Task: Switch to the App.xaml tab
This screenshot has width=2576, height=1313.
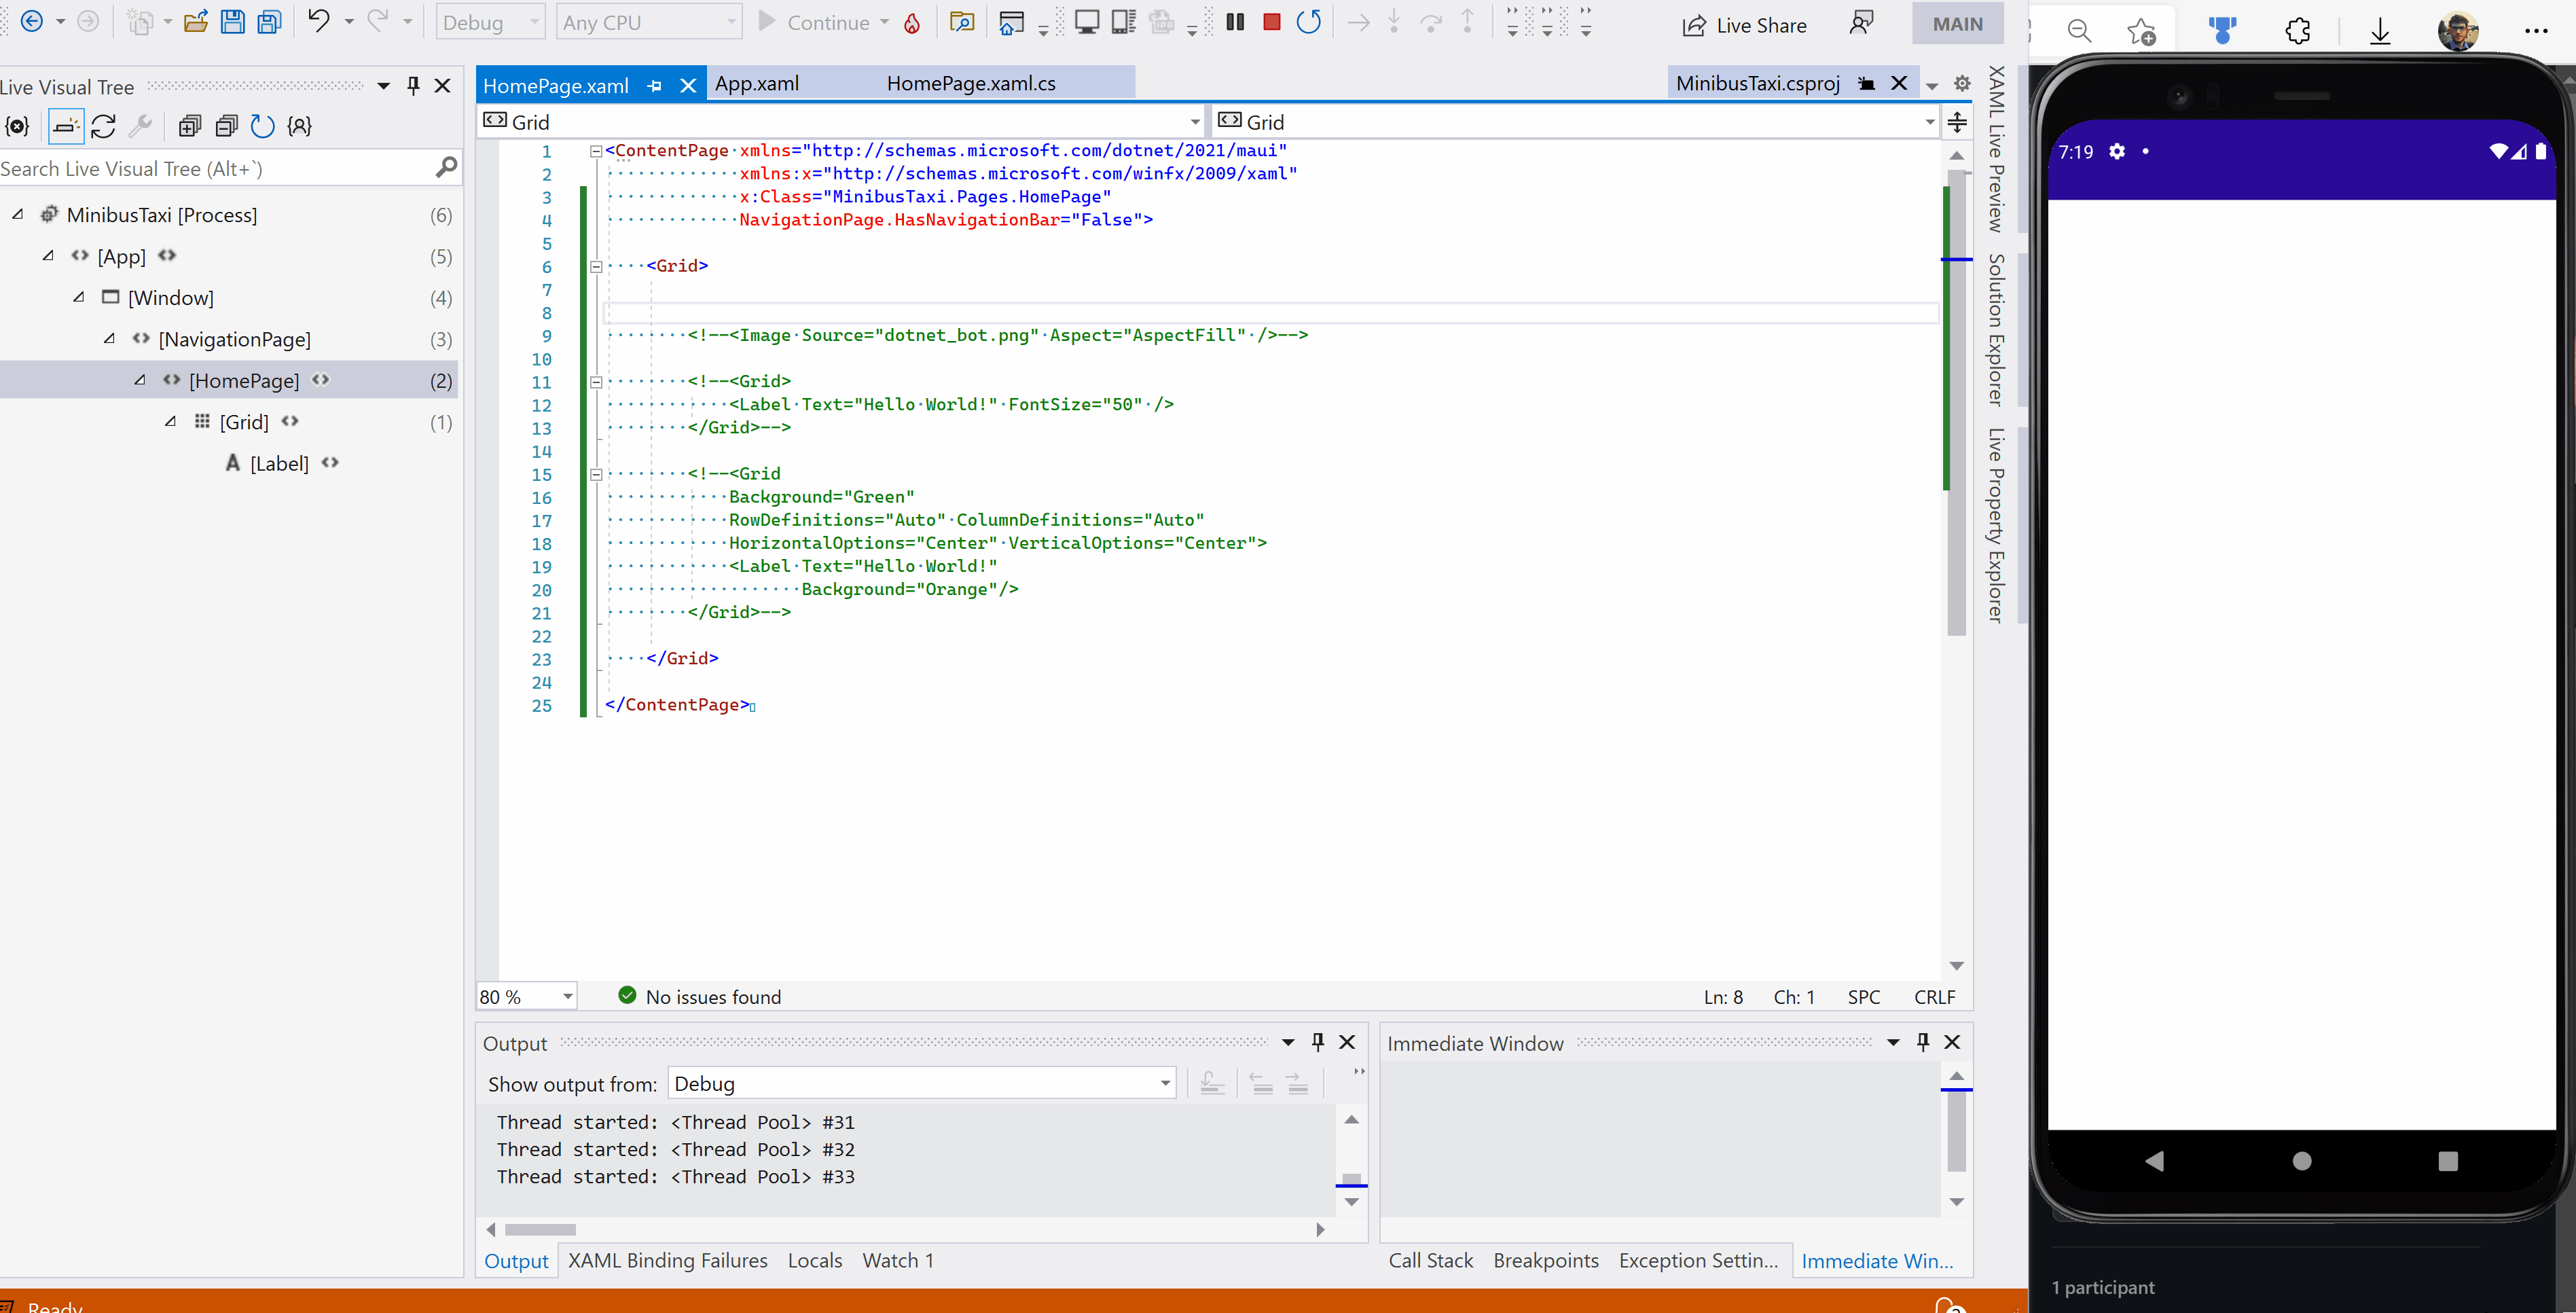Action: (x=757, y=83)
